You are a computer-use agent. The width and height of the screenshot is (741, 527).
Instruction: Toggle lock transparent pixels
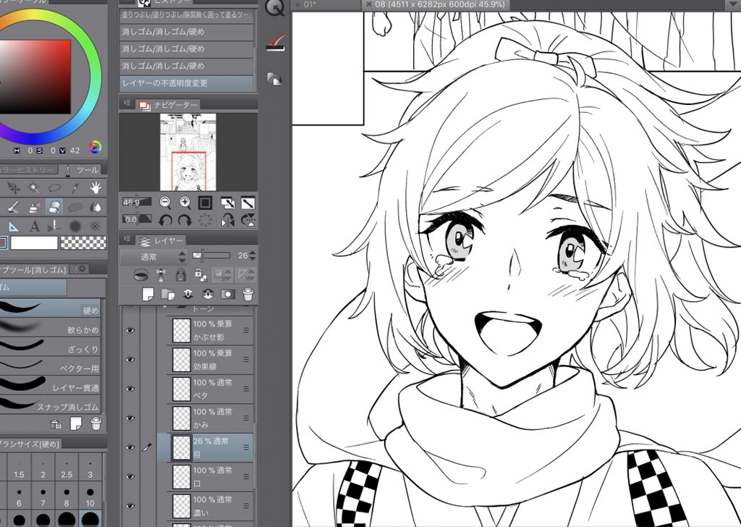[200, 274]
